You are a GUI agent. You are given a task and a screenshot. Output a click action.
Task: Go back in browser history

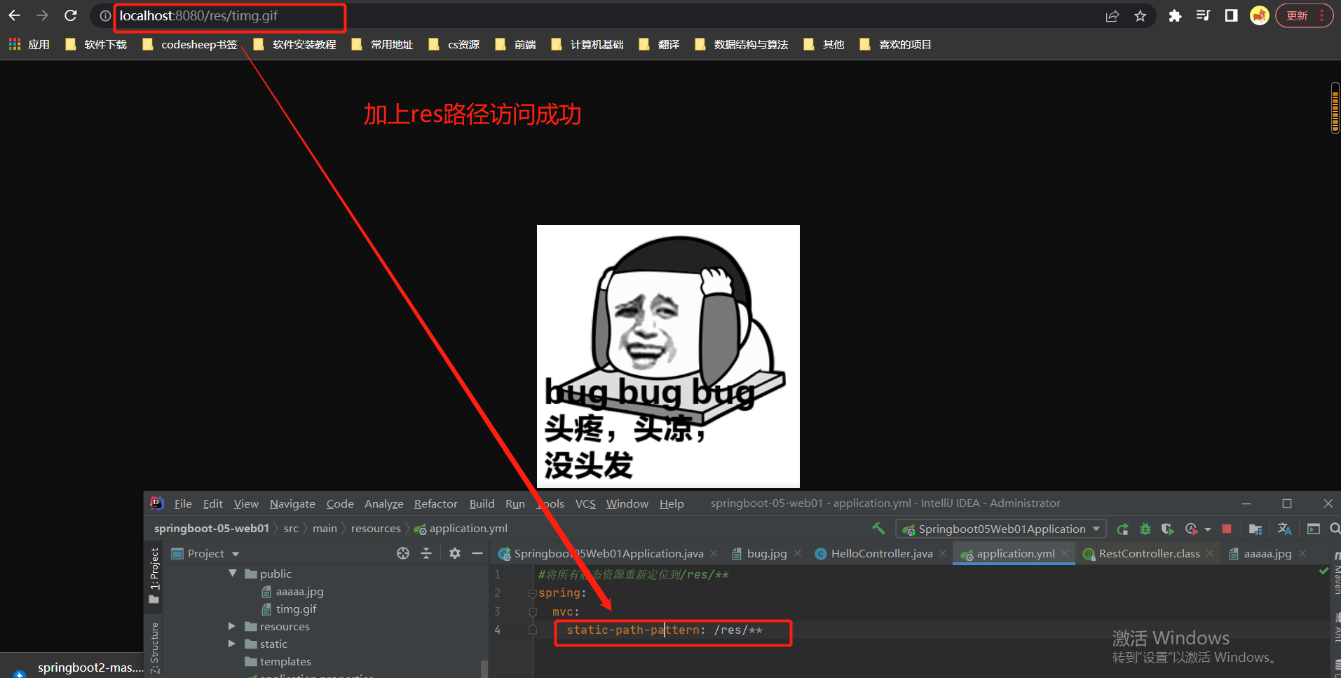[x=14, y=15]
